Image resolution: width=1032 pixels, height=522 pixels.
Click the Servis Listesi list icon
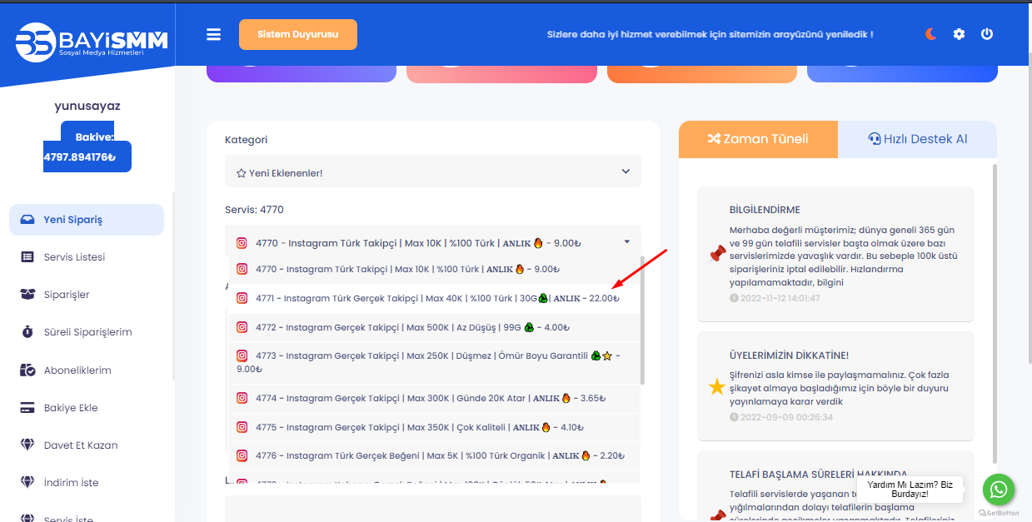pos(27,257)
